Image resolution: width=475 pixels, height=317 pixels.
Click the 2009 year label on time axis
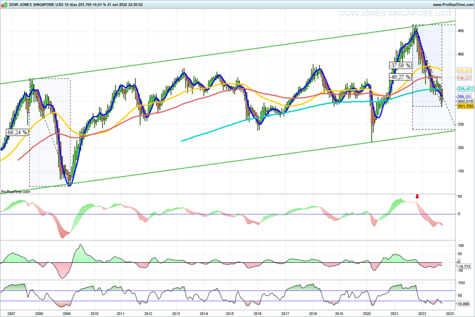[x=67, y=314]
